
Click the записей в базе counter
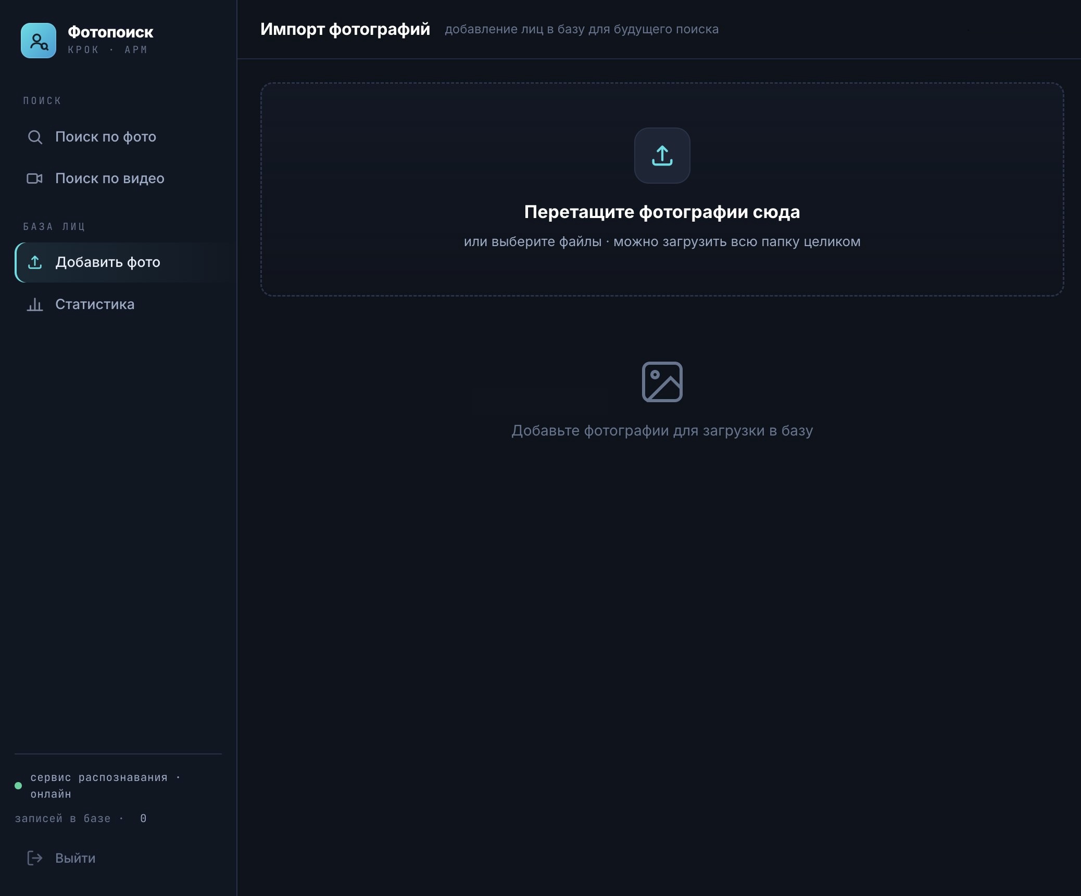click(x=81, y=818)
